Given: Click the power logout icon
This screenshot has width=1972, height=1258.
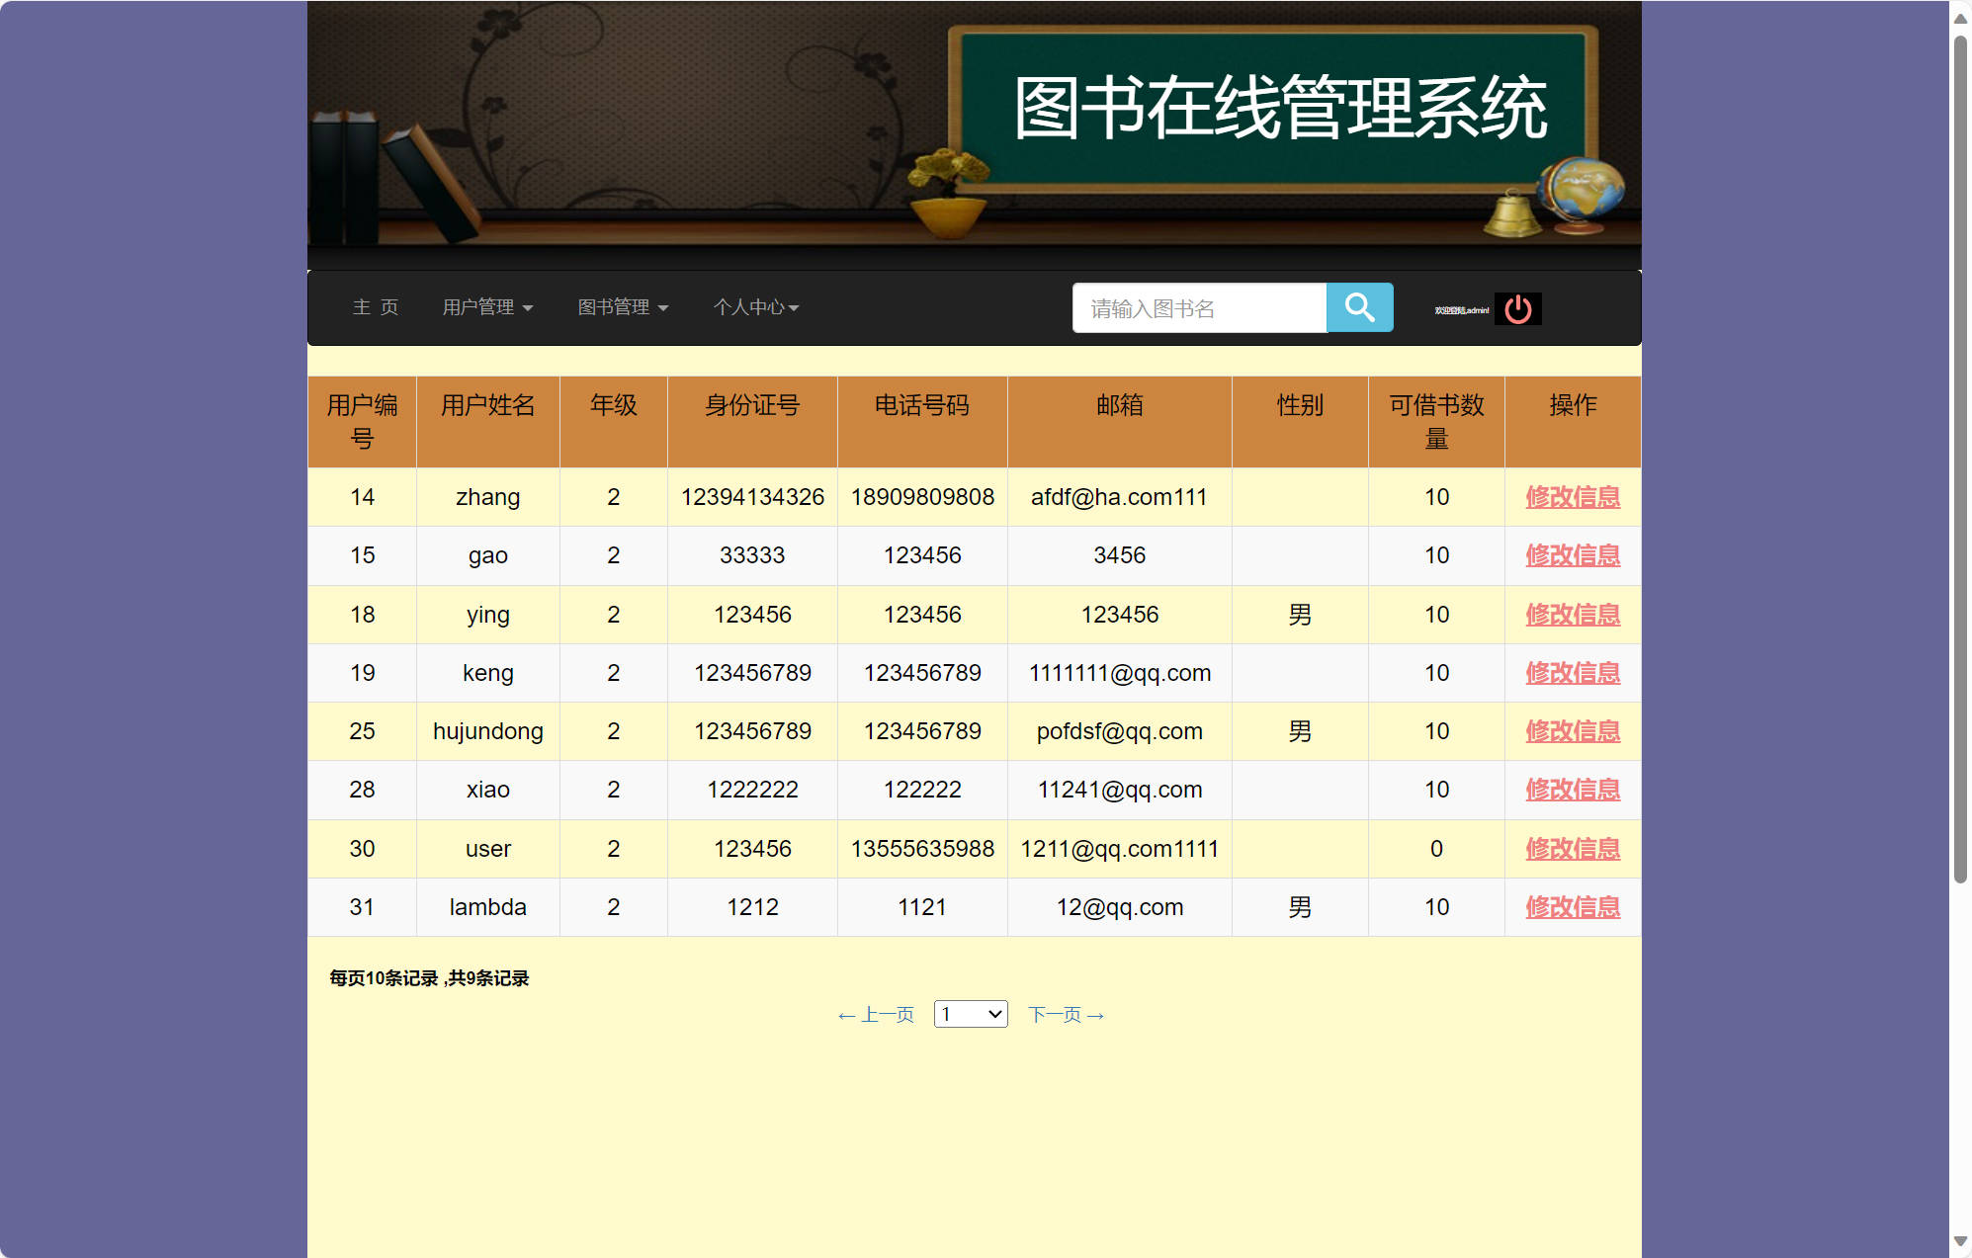Looking at the screenshot, I should (x=1516, y=308).
